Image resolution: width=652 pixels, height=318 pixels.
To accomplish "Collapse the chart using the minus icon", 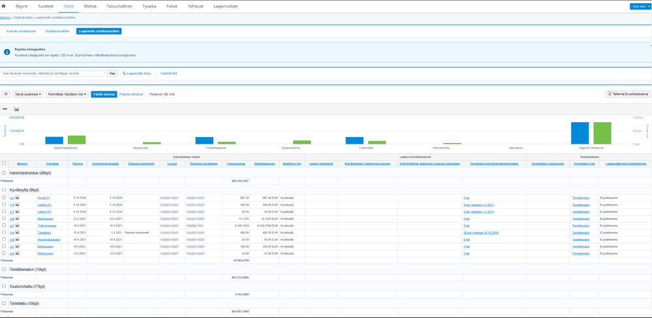I will (5, 109).
